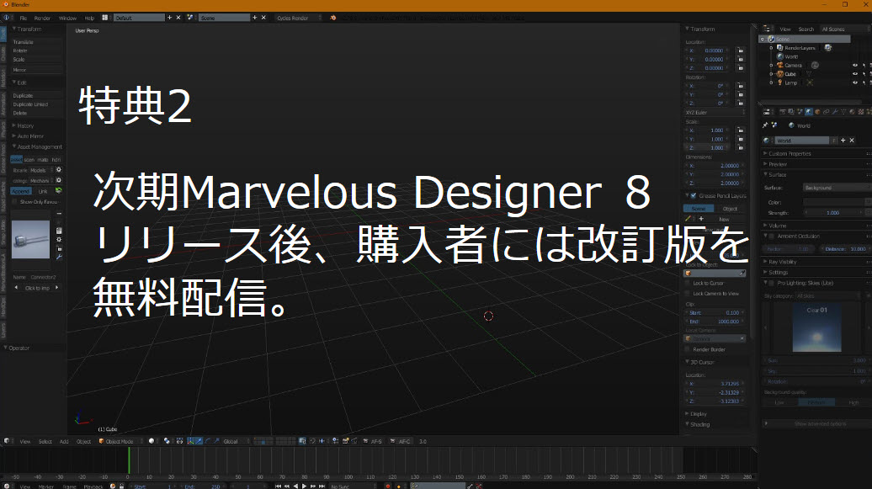Enable Lock to Cursor checkbox

(x=688, y=283)
